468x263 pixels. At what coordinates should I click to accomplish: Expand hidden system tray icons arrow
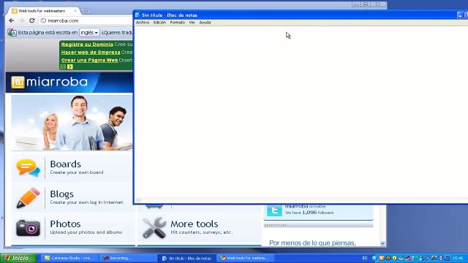(375, 258)
